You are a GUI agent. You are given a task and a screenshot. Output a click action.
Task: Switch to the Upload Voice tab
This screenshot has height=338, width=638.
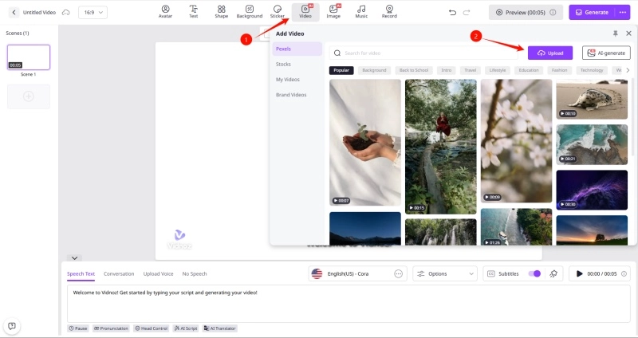[x=158, y=273]
